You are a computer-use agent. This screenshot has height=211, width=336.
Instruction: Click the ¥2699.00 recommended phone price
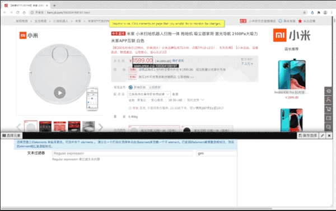coord(292,97)
